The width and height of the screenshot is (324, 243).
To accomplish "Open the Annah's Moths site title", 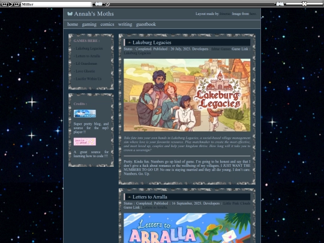I will [94, 14].
